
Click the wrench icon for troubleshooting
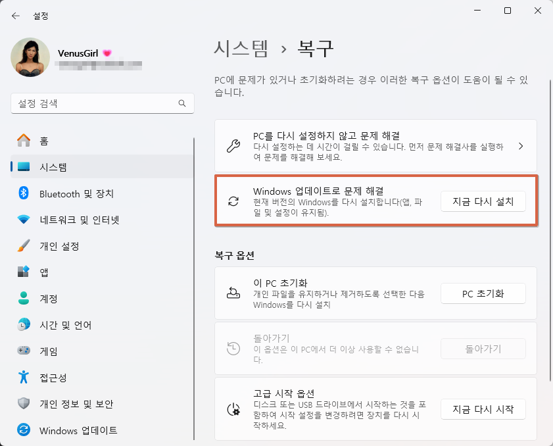pyautogui.click(x=233, y=146)
